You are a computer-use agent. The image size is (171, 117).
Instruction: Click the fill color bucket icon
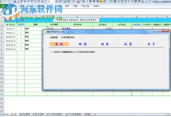[73, 2]
